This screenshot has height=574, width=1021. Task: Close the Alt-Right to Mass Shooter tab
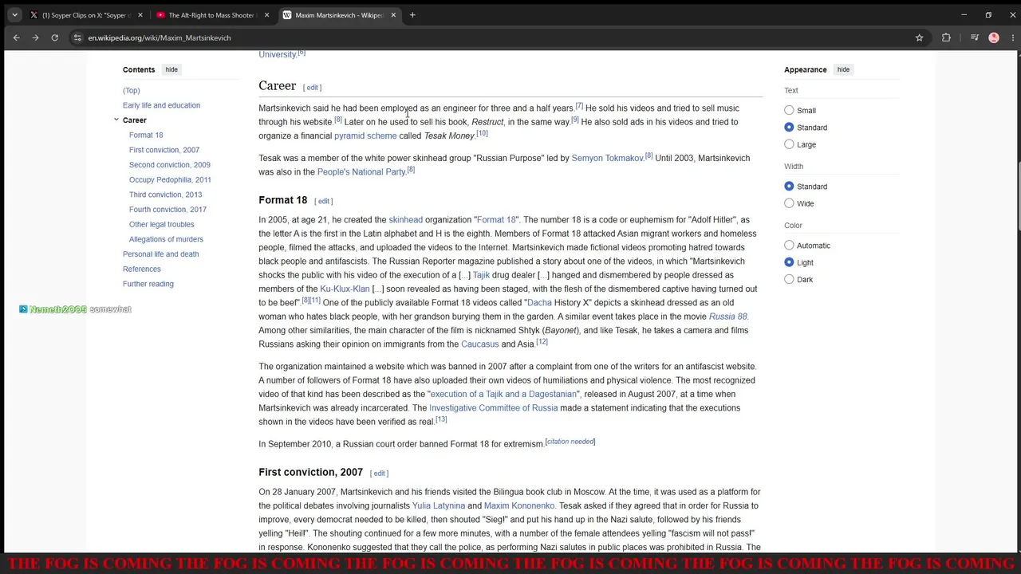point(266,15)
